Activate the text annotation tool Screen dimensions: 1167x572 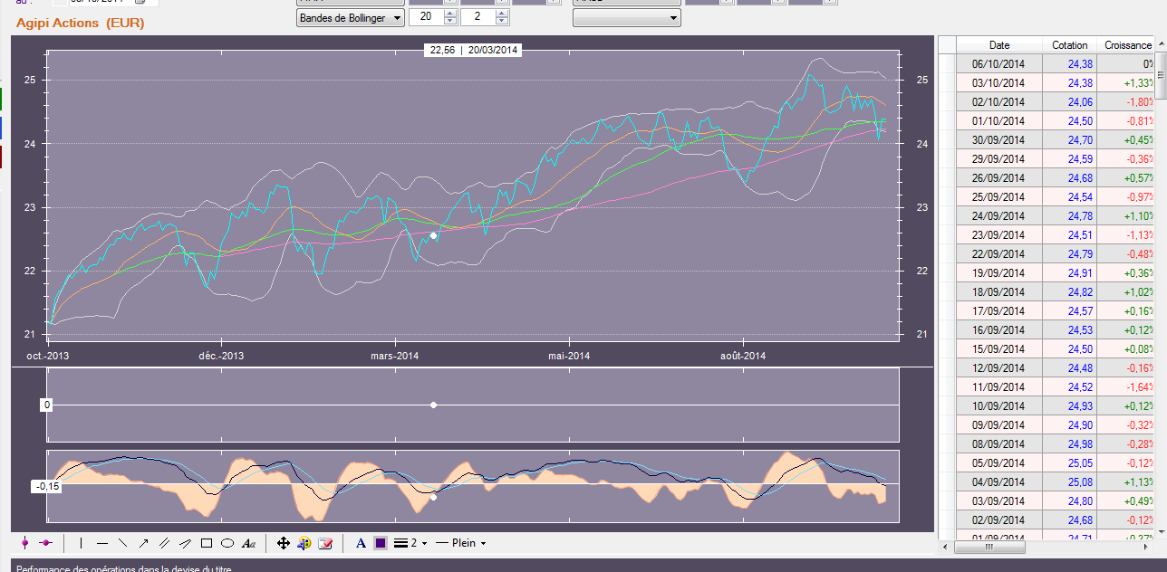(x=249, y=543)
